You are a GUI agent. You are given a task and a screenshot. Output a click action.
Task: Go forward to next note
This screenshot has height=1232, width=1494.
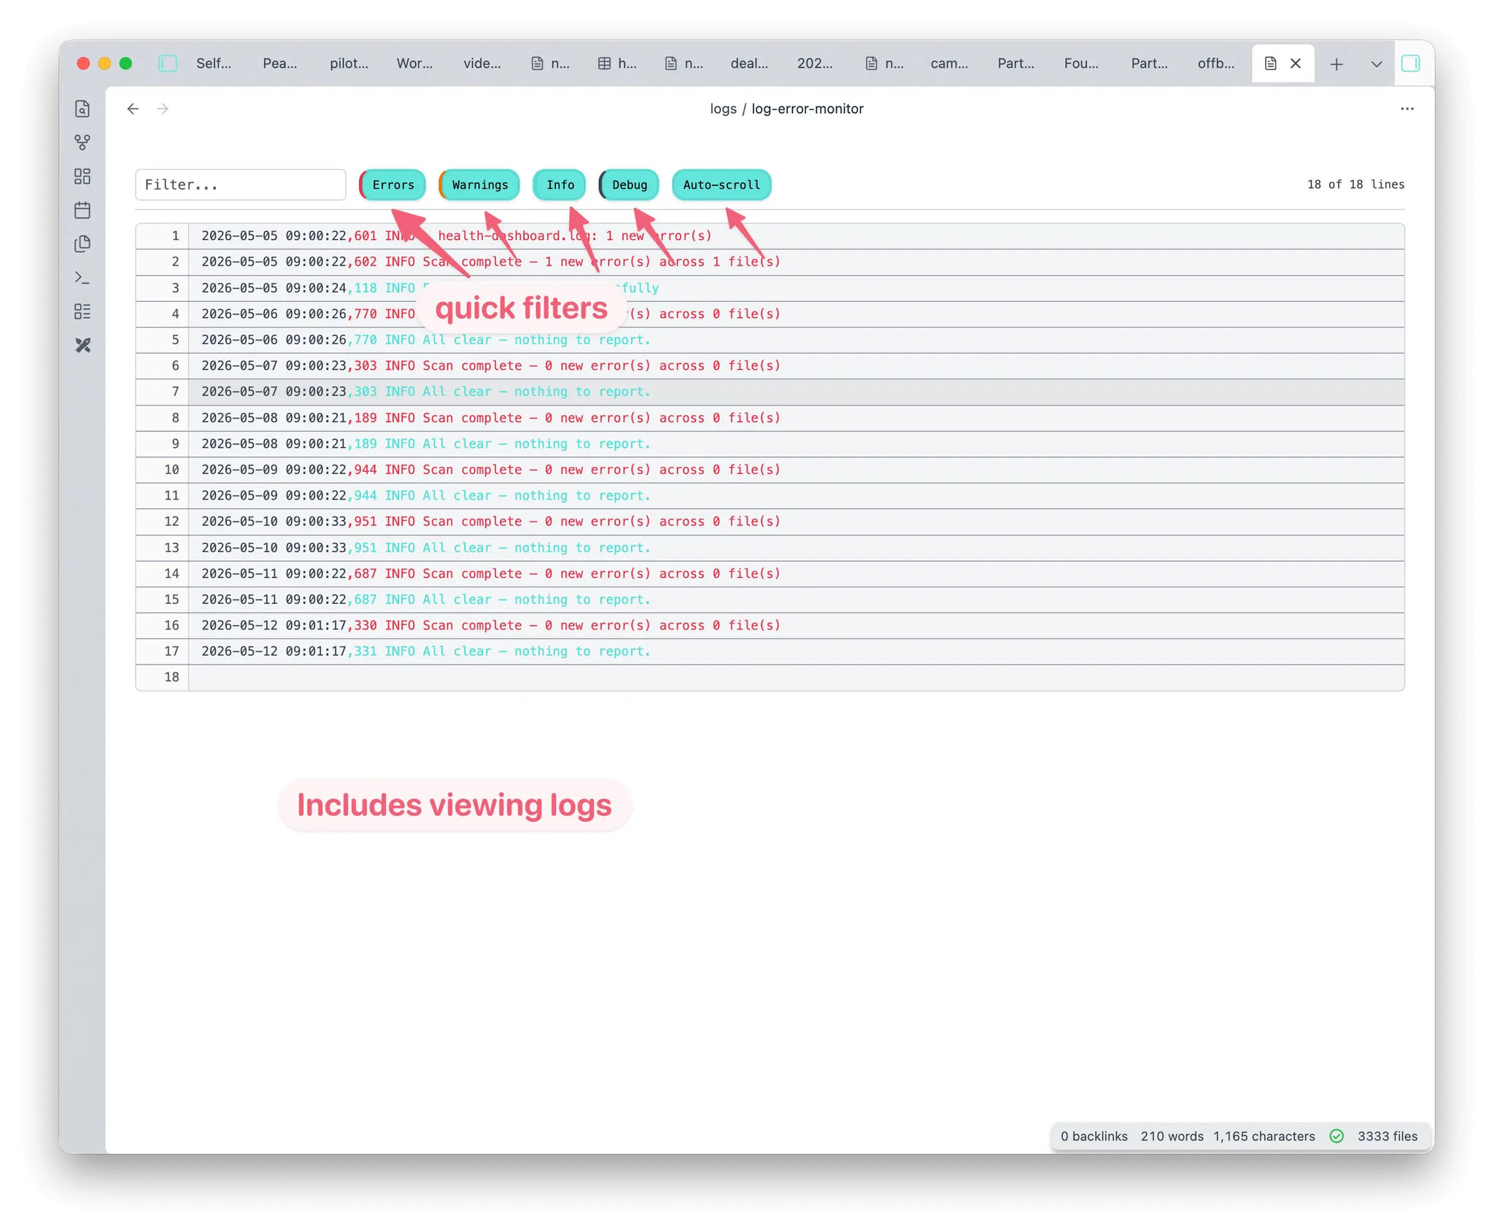coord(163,109)
